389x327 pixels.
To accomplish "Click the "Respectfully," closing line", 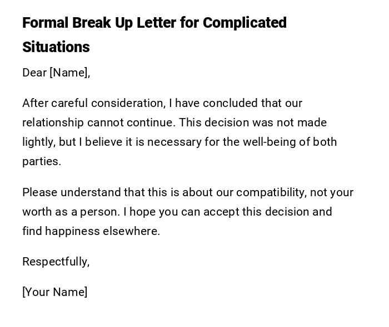I will (56, 262).
